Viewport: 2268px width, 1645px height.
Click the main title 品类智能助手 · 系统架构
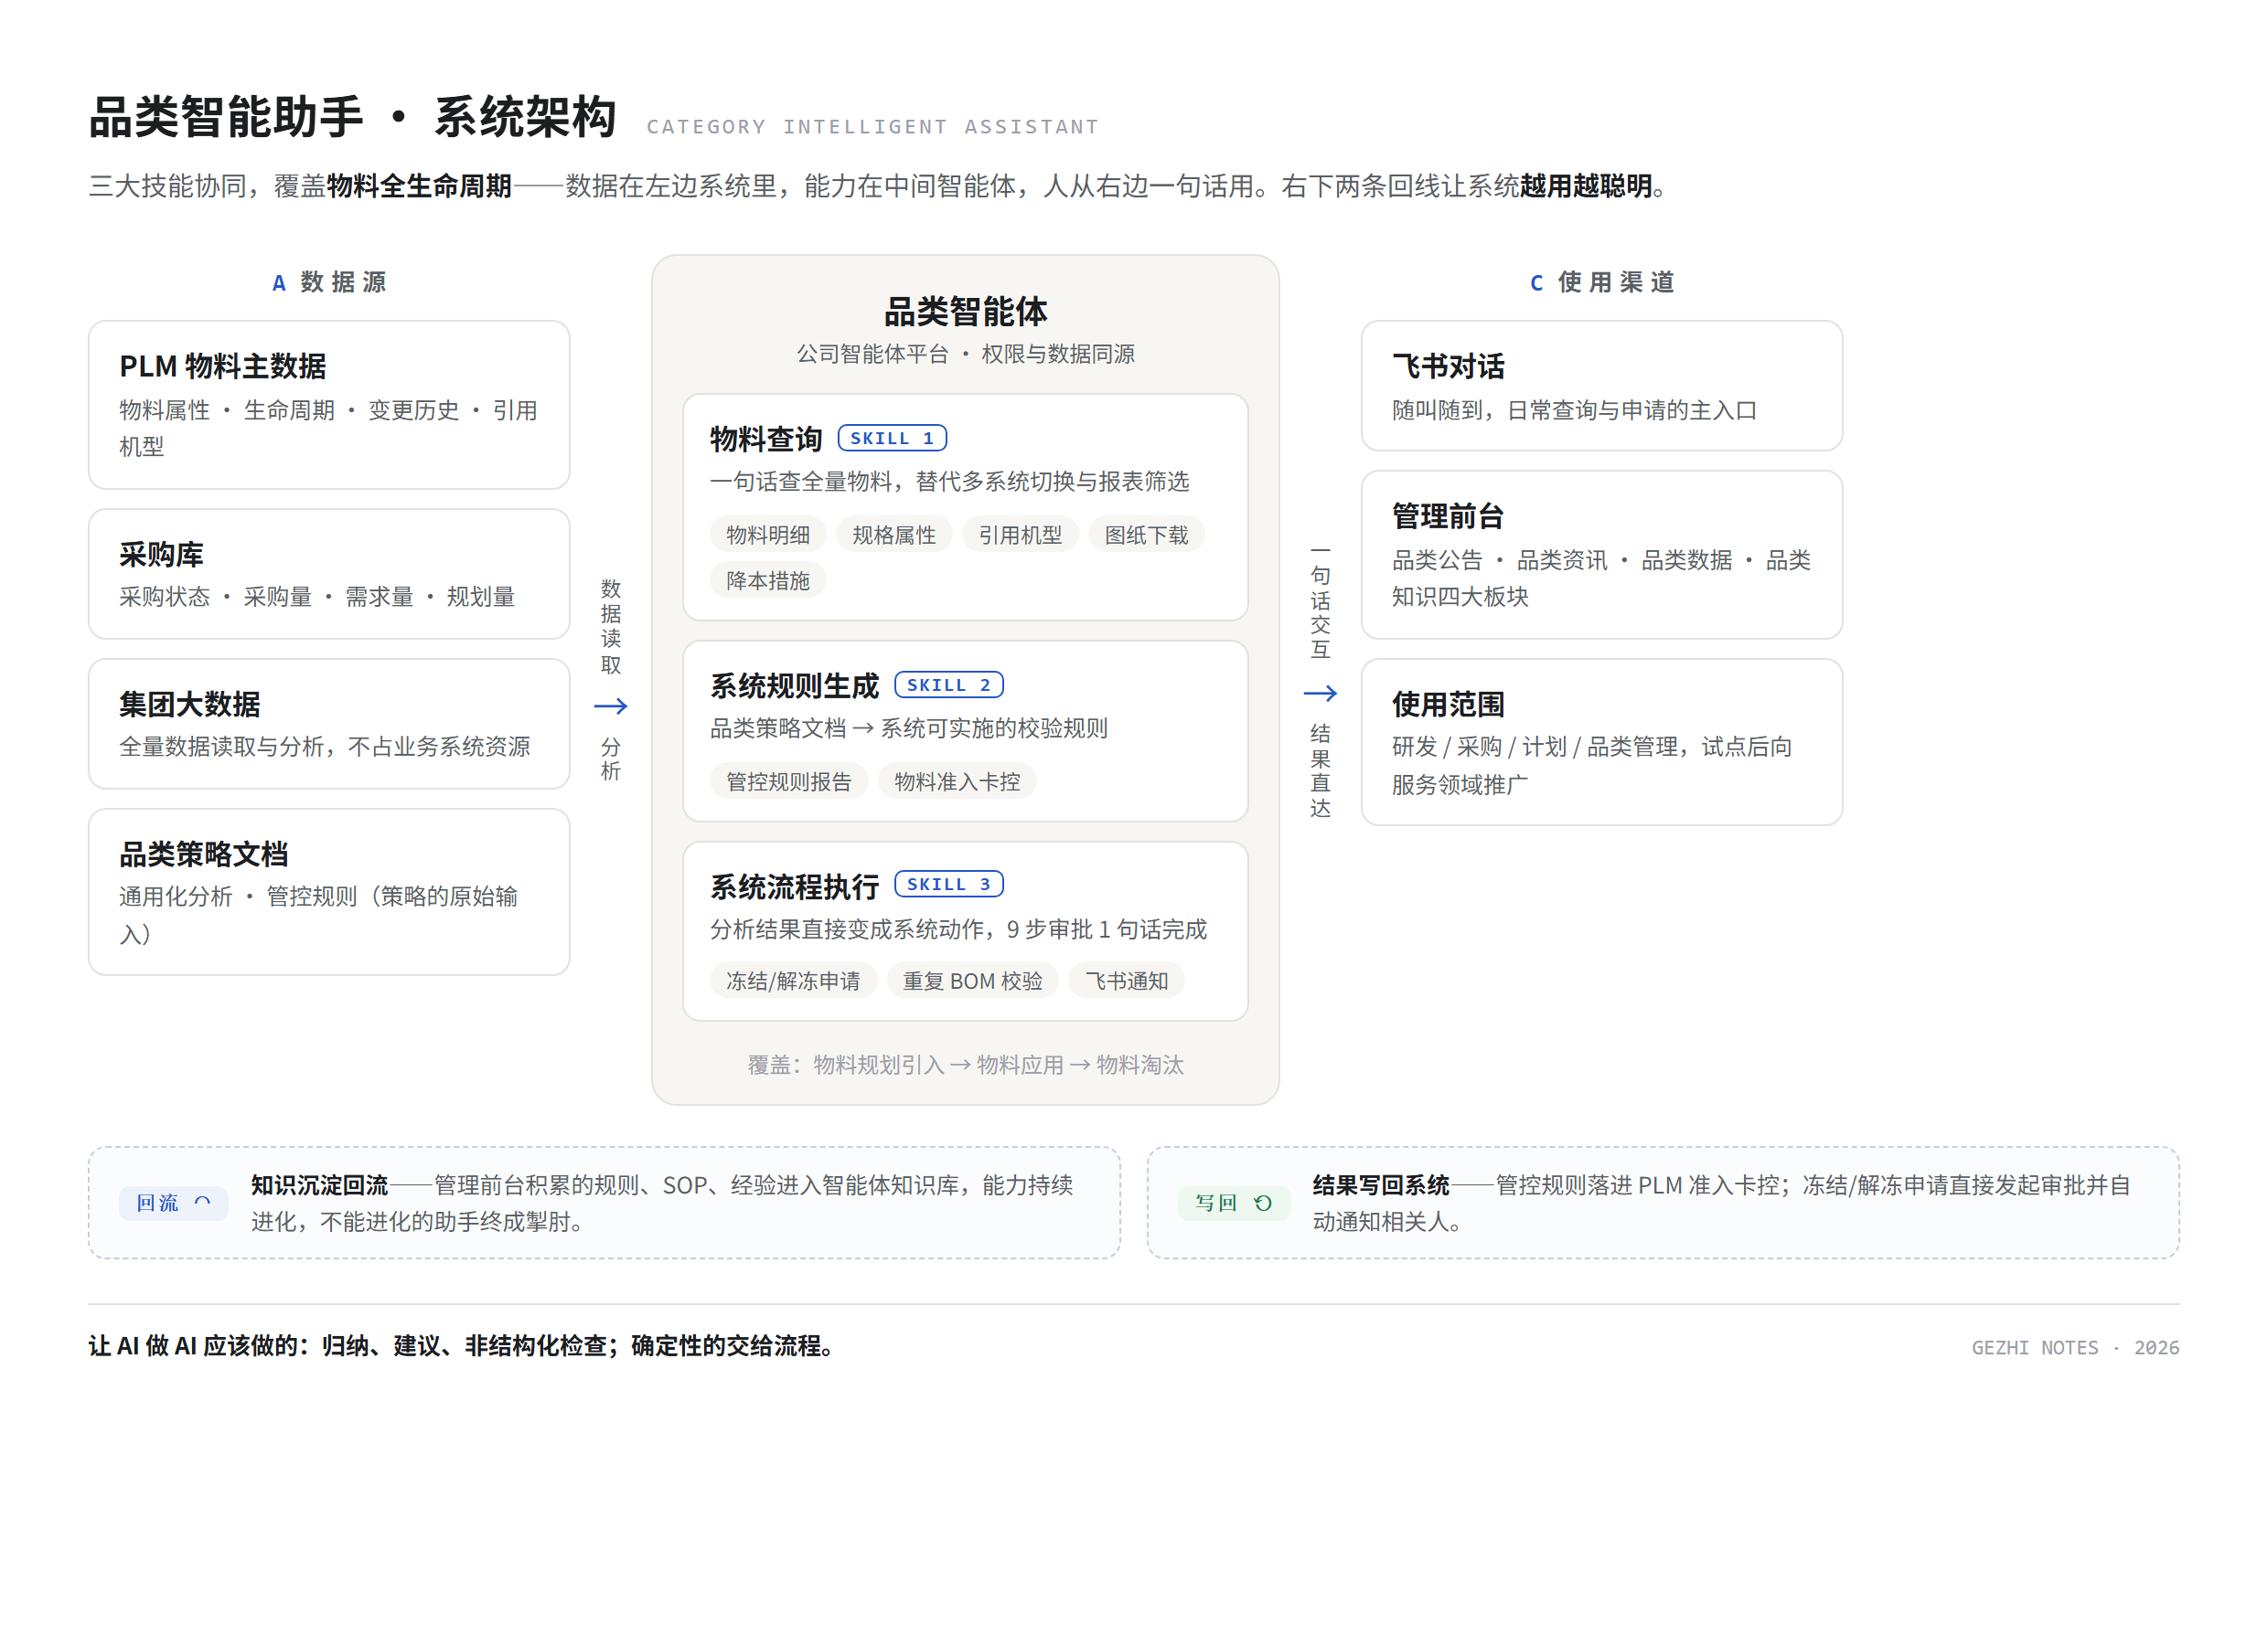[352, 117]
